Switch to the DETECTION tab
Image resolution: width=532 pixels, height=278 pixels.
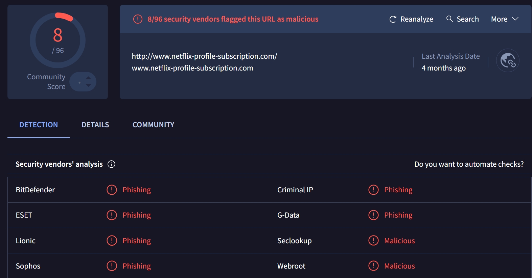tap(39, 125)
